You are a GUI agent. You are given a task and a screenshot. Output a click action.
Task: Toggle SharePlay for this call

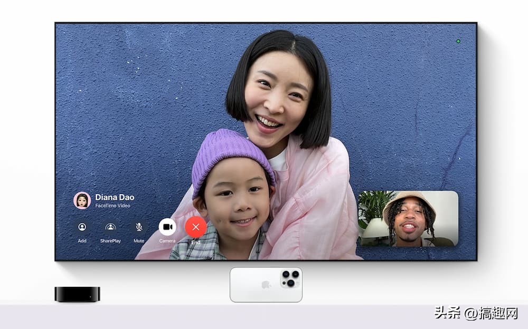pos(110,227)
